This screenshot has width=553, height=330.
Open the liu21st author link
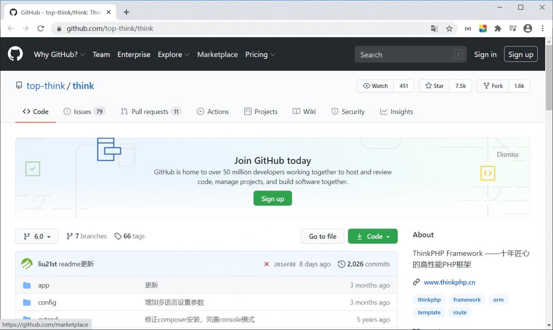(47, 264)
